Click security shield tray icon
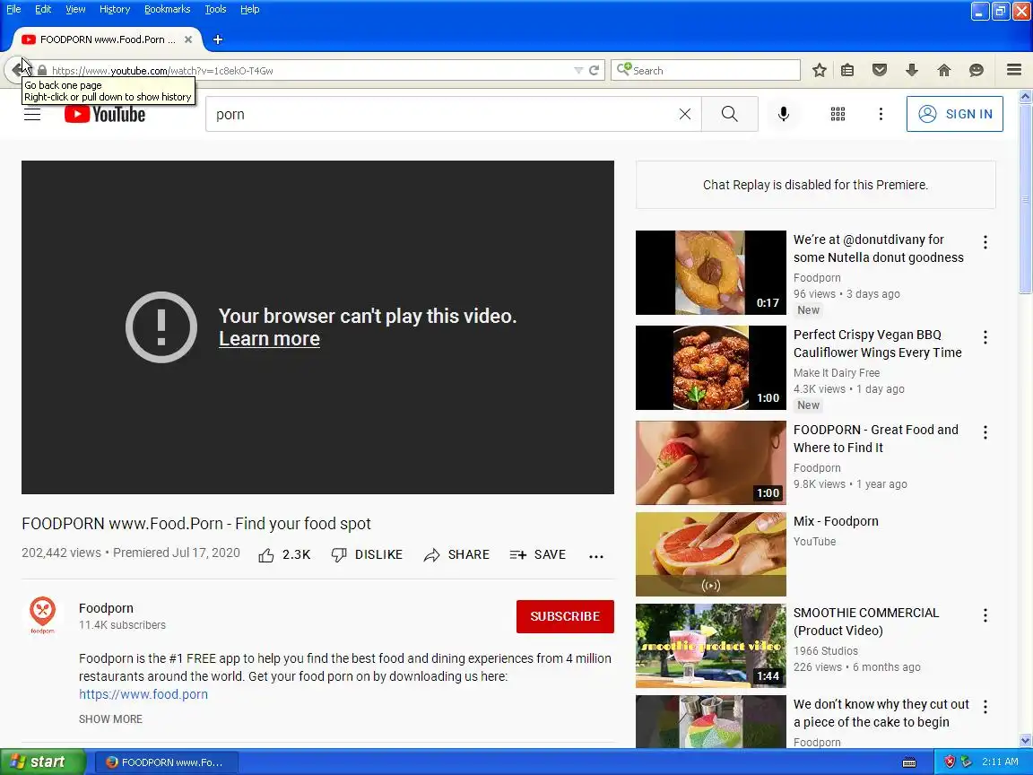The height and width of the screenshot is (775, 1033). tap(950, 762)
